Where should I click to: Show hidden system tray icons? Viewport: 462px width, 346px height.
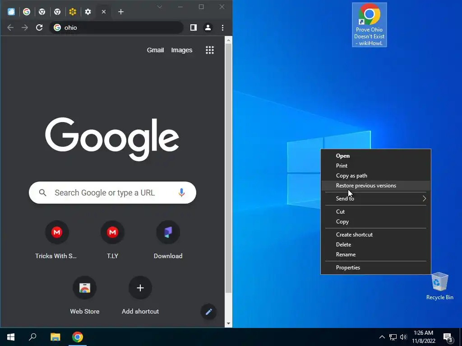click(382, 337)
